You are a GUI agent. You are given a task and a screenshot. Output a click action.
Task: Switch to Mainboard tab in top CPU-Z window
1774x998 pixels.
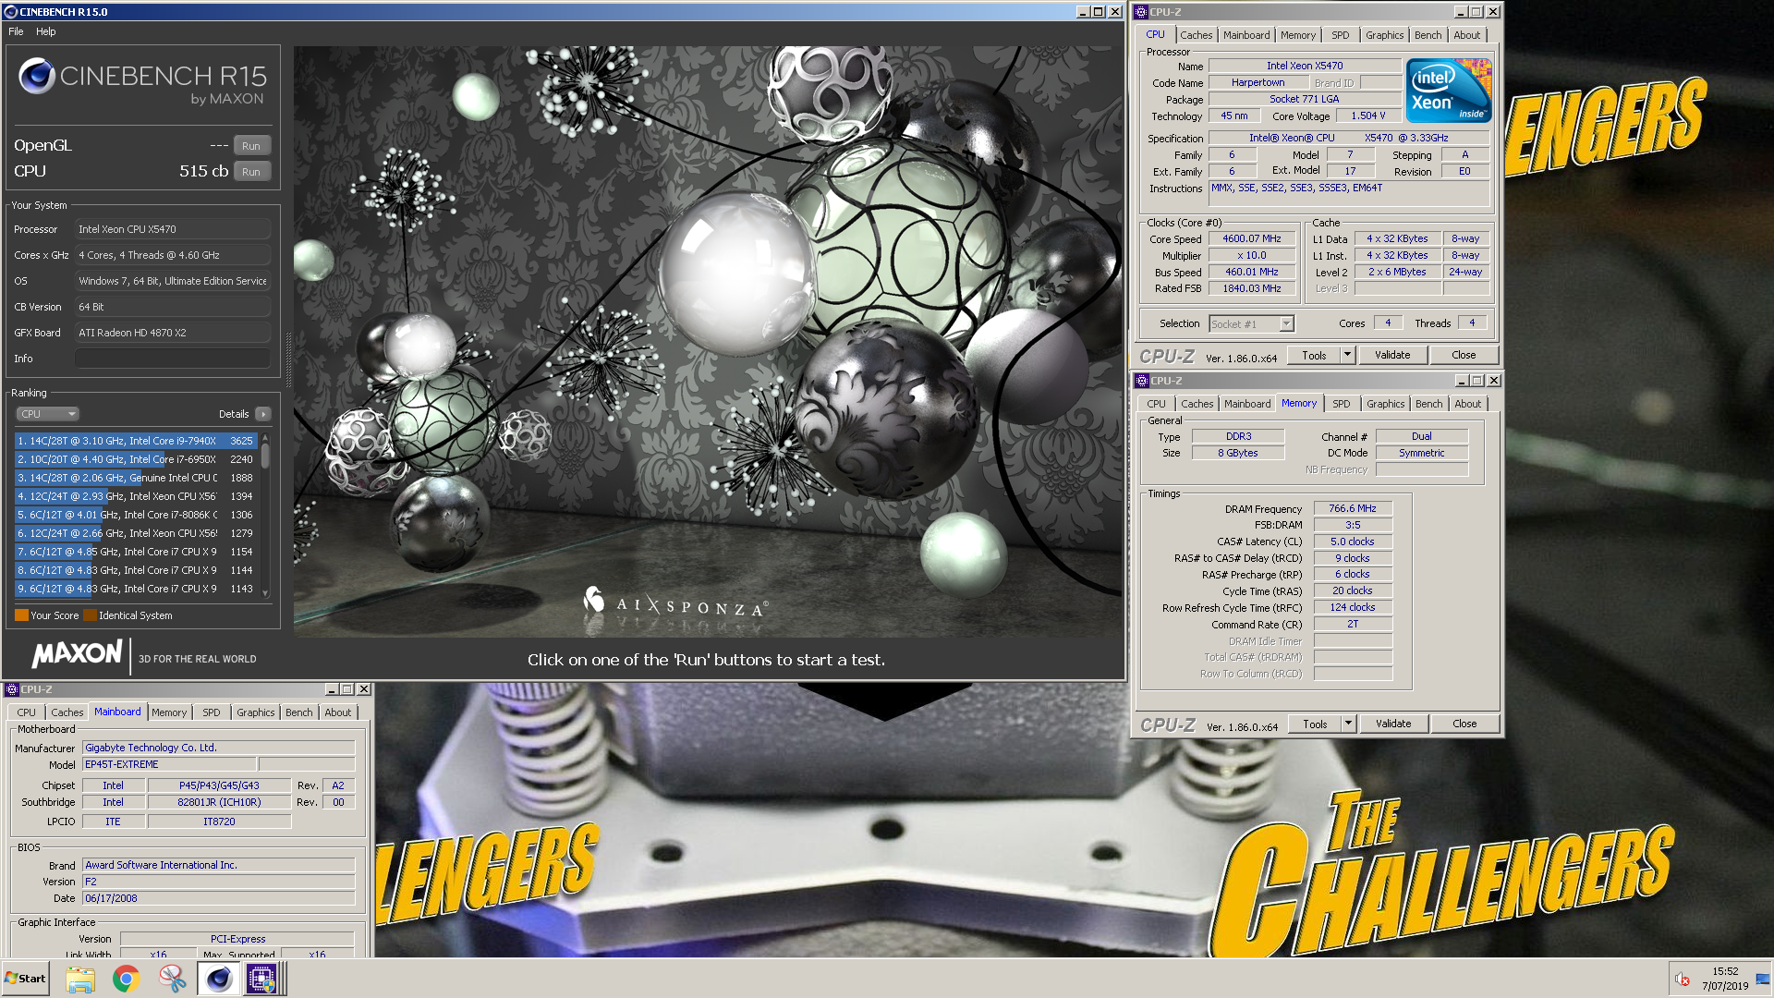coord(1246,35)
